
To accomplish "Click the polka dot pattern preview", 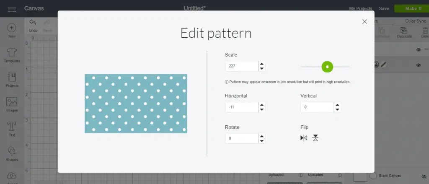I will (x=136, y=104).
